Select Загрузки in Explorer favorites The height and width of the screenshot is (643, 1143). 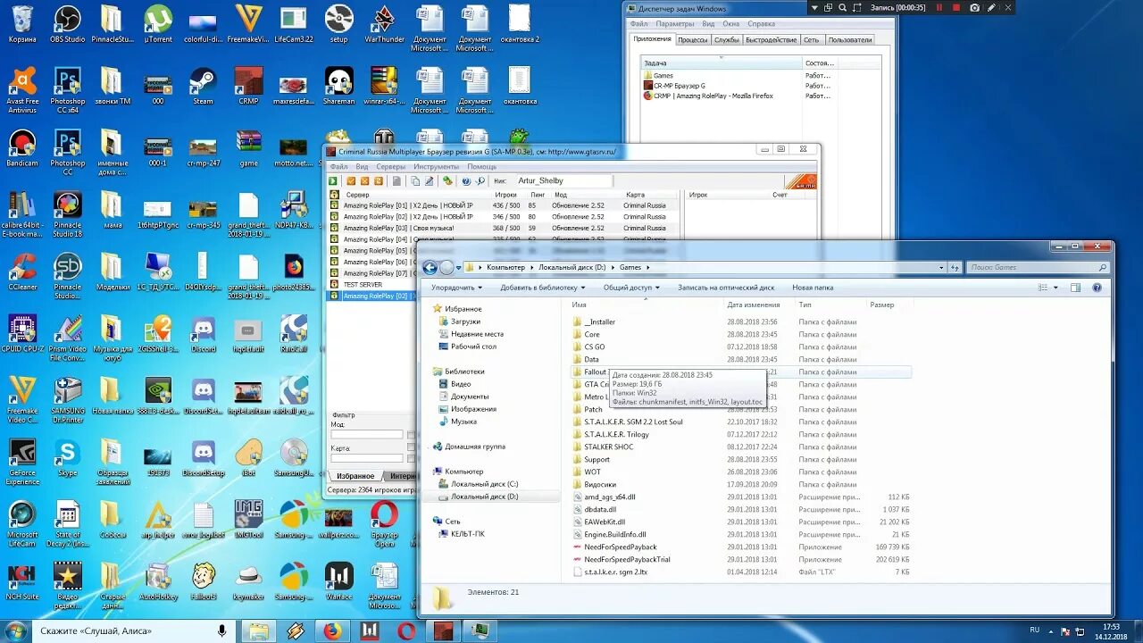click(x=465, y=321)
